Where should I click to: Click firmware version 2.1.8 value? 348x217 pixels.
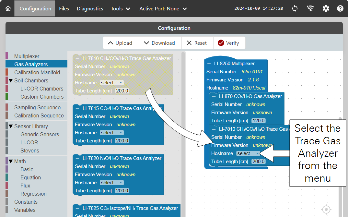point(253,80)
